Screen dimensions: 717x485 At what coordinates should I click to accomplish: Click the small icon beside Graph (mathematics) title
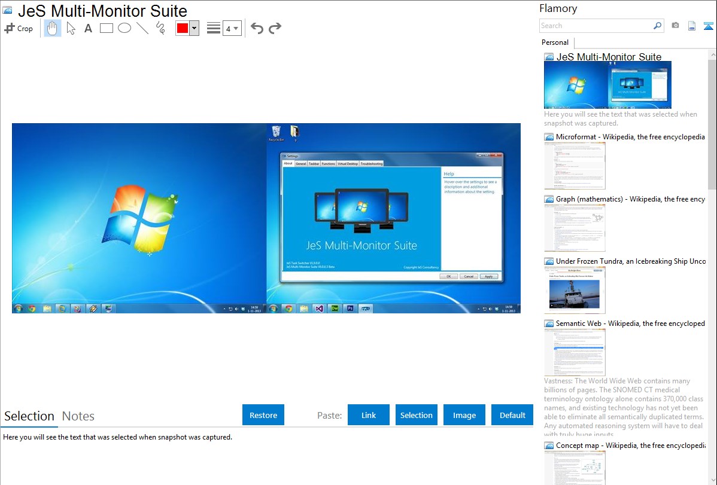pos(549,199)
